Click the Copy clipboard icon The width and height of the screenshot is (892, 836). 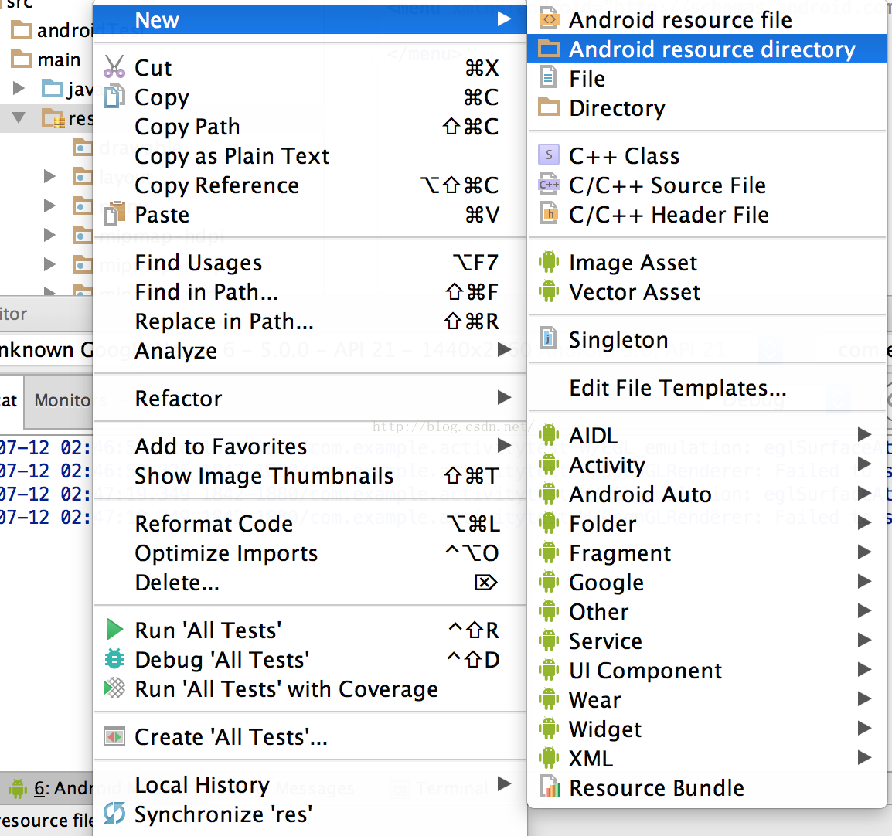click(114, 96)
